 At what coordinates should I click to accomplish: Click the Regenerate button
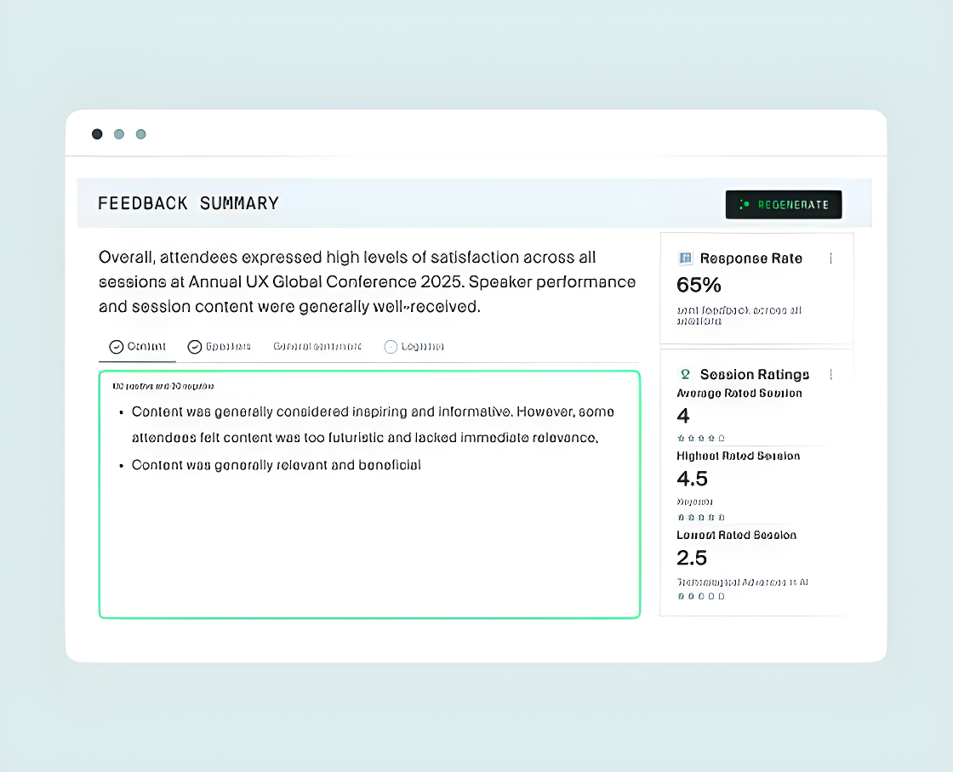click(x=784, y=205)
